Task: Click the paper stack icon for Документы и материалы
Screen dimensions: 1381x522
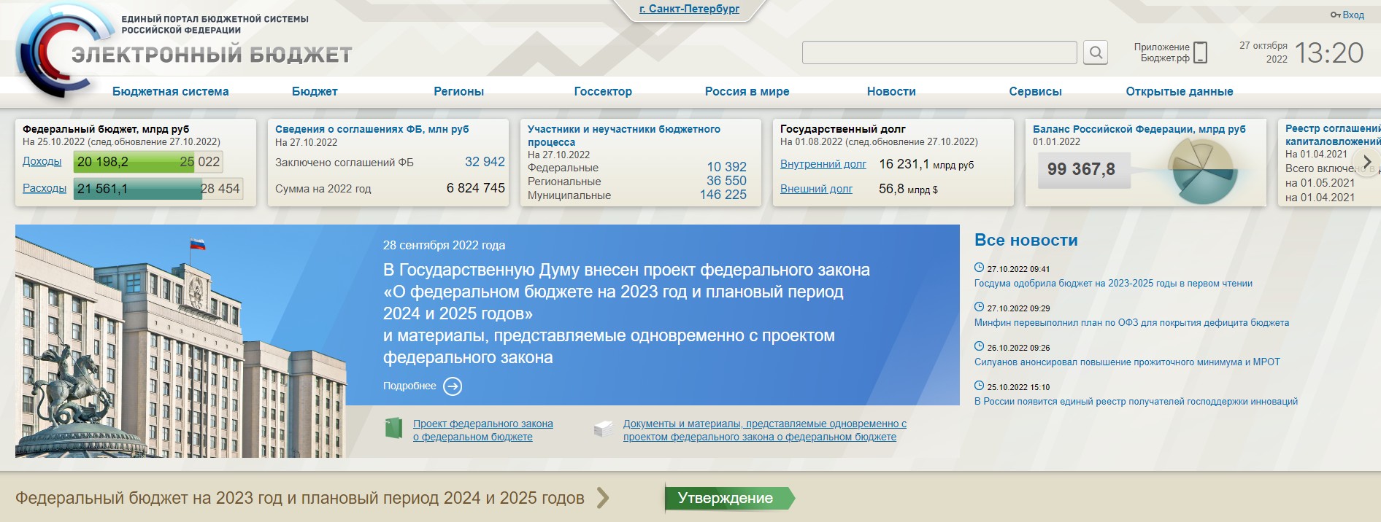Action: click(x=603, y=429)
